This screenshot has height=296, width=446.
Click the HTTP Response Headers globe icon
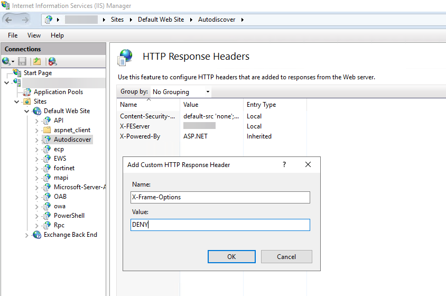coord(125,57)
